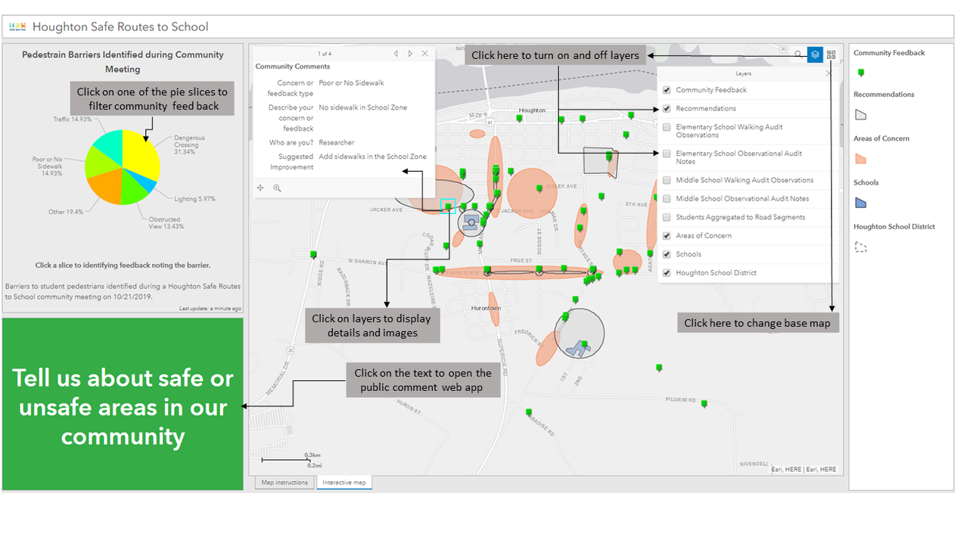Enable Elementary School Observational Audit Notes layer
The height and width of the screenshot is (537, 955).
coord(667,154)
